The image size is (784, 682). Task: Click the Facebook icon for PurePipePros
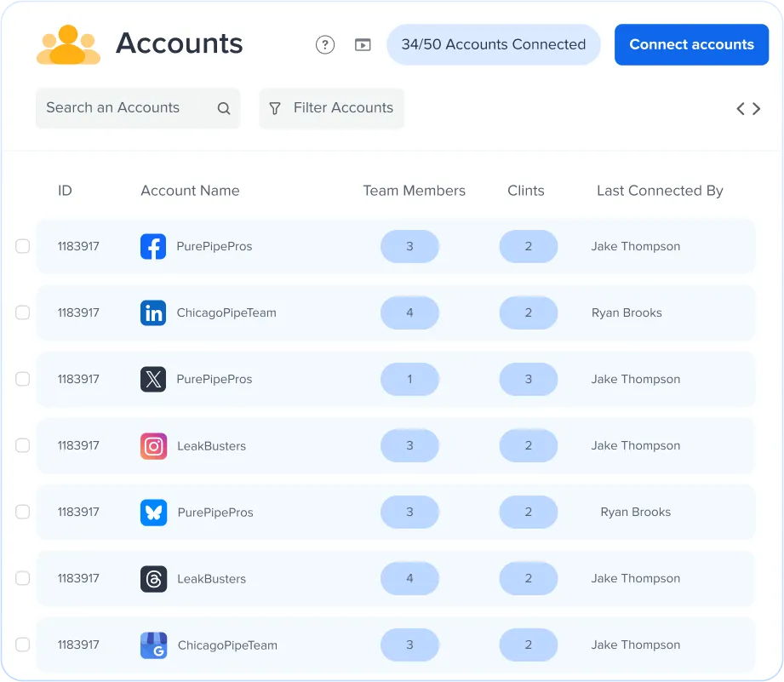coord(153,246)
